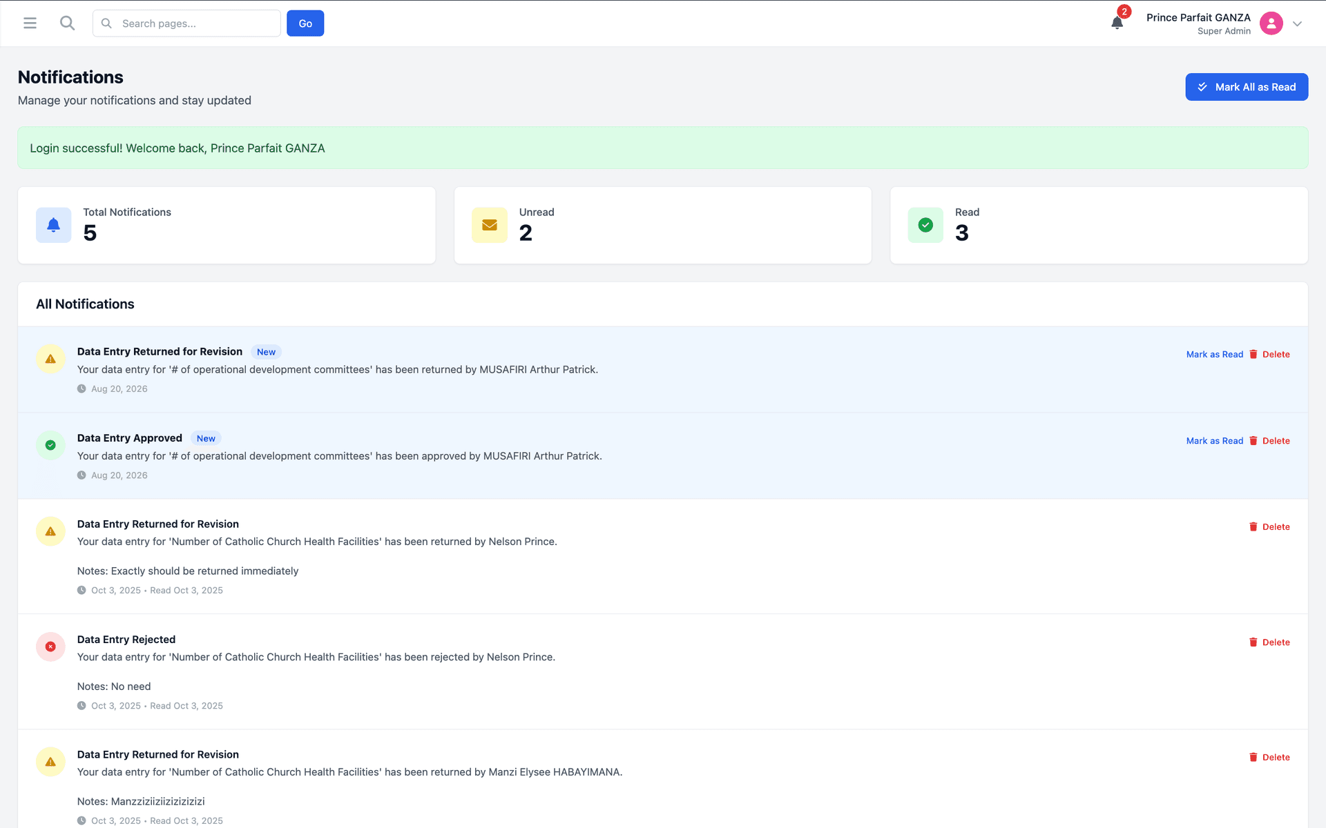The height and width of the screenshot is (828, 1326).
Task: Click the yellow envelope icon in Unread card
Action: pos(490,225)
